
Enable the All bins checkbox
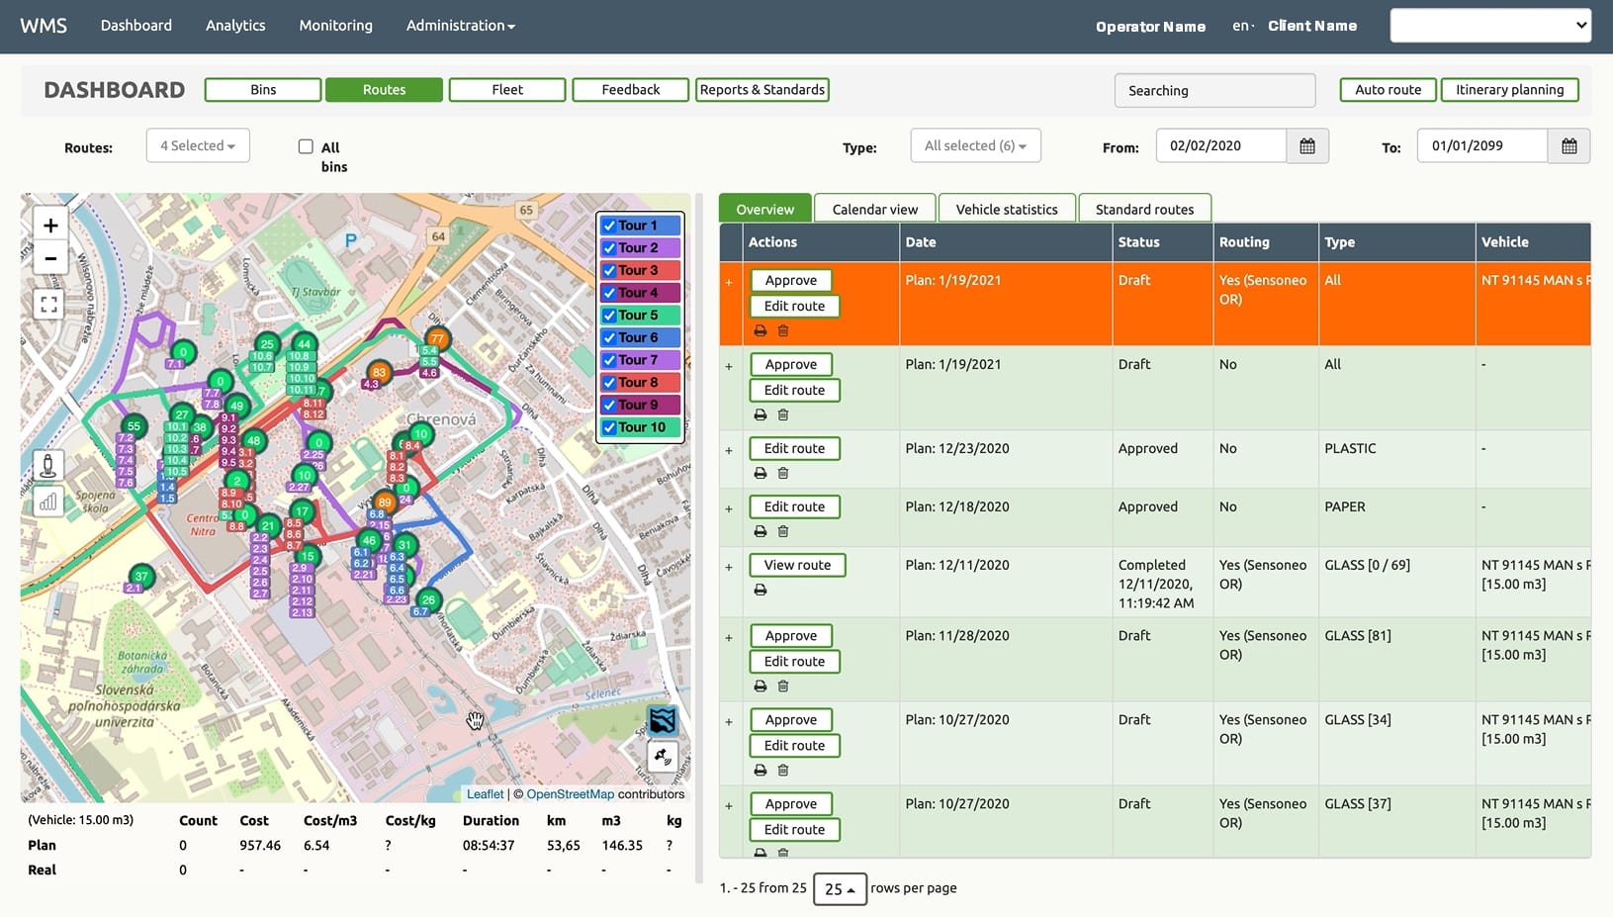[x=306, y=146]
